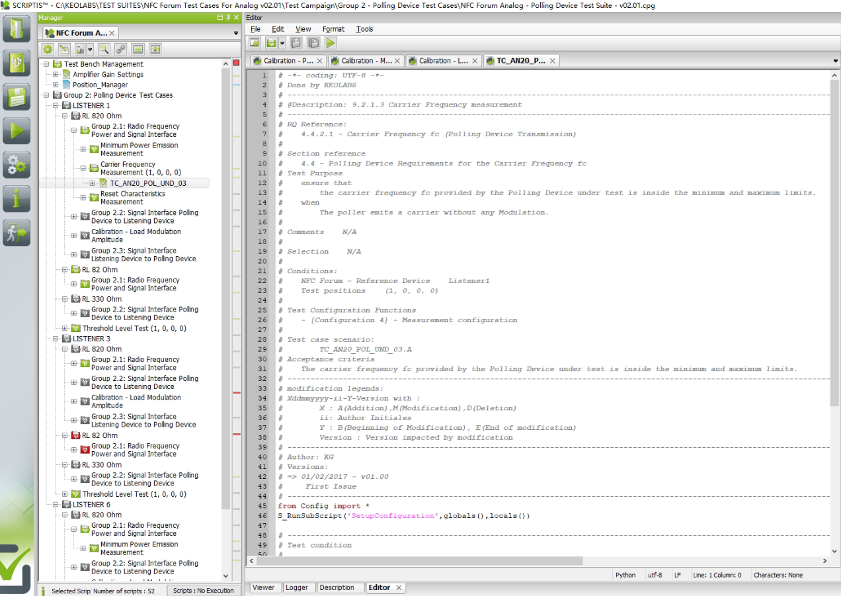Open the Editor tab list dropdown arrow
The width and height of the screenshot is (841, 596).
point(836,61)
